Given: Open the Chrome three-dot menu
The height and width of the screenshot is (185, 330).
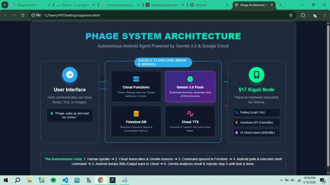Looking at the screenshot, I should point(325,15).
